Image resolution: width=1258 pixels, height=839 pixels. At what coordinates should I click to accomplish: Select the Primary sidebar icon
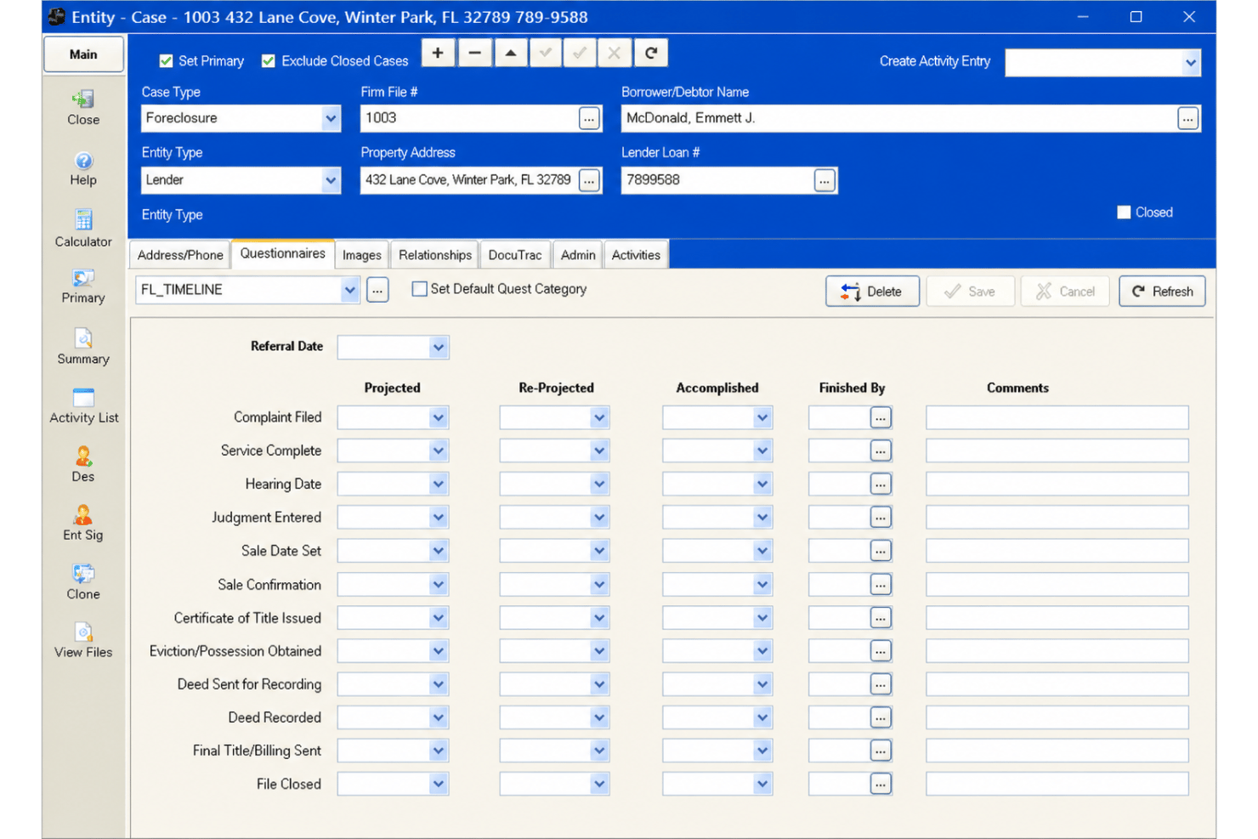pos(83,286)
